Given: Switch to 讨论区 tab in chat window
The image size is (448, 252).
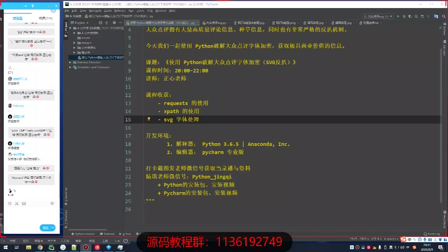Looking at the screenshot, I should click(17, 18).
